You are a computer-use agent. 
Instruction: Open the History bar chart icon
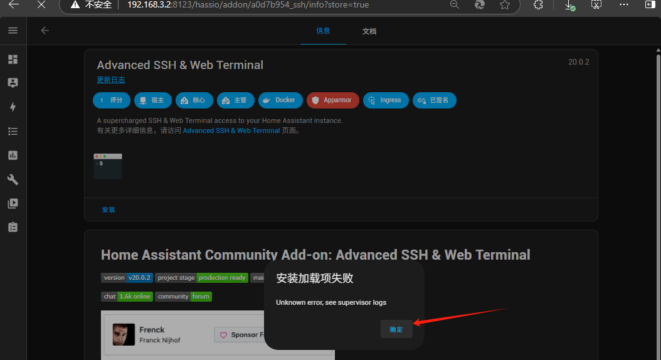pyautogui.click(x=13, y=155)
